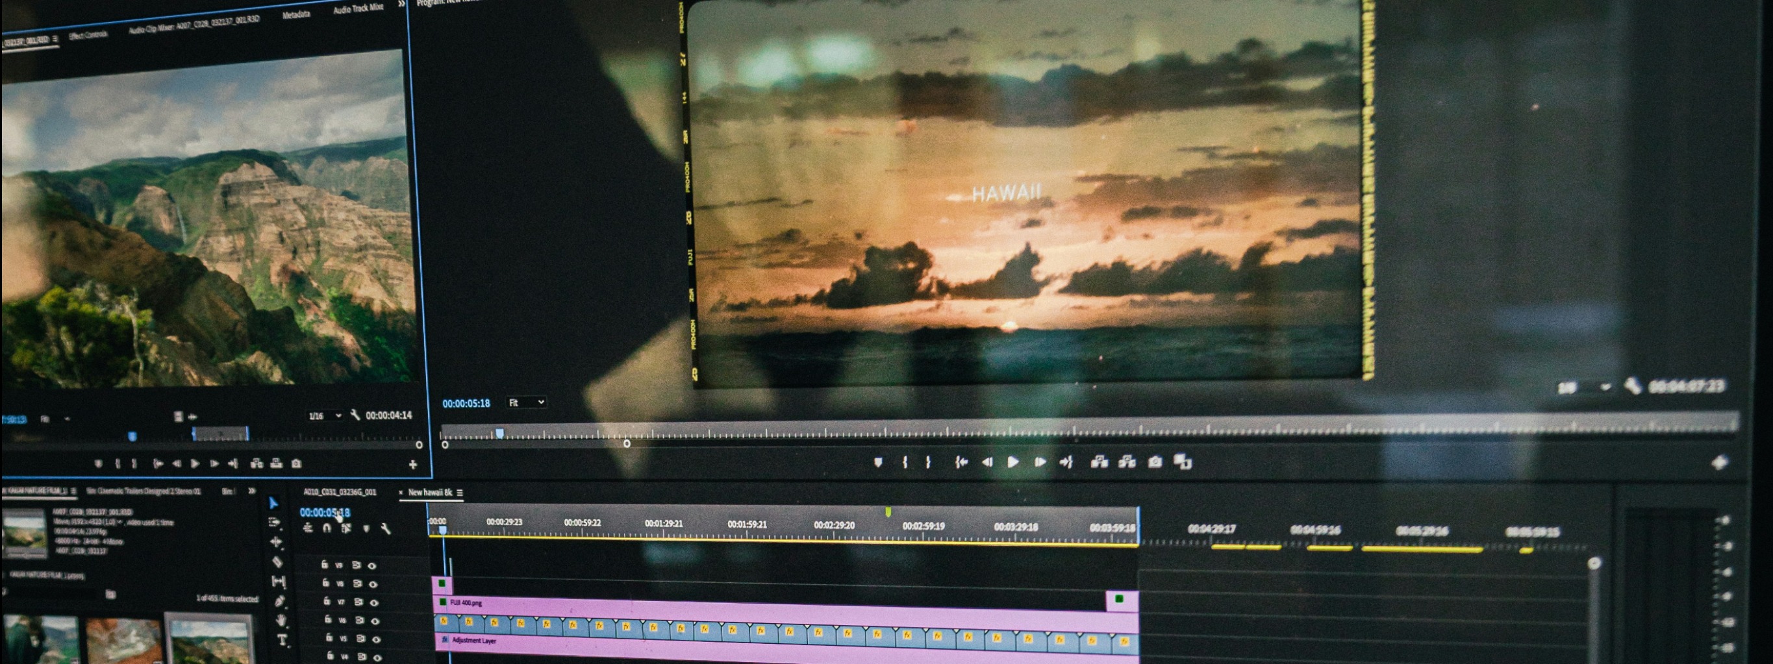This screenshot has height=664, width=1773.
Task: Click nest-or-individual-clips insert icon in timeline
Action: [x=308, y=528]
